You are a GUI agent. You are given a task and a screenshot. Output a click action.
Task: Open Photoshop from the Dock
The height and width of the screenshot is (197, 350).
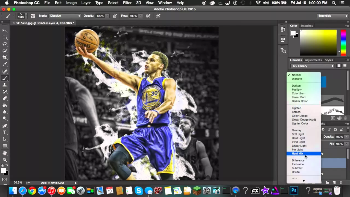click(x=294, y=190)
